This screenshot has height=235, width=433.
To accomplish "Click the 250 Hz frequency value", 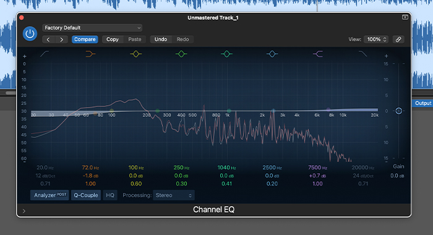I will click(181, 168).
